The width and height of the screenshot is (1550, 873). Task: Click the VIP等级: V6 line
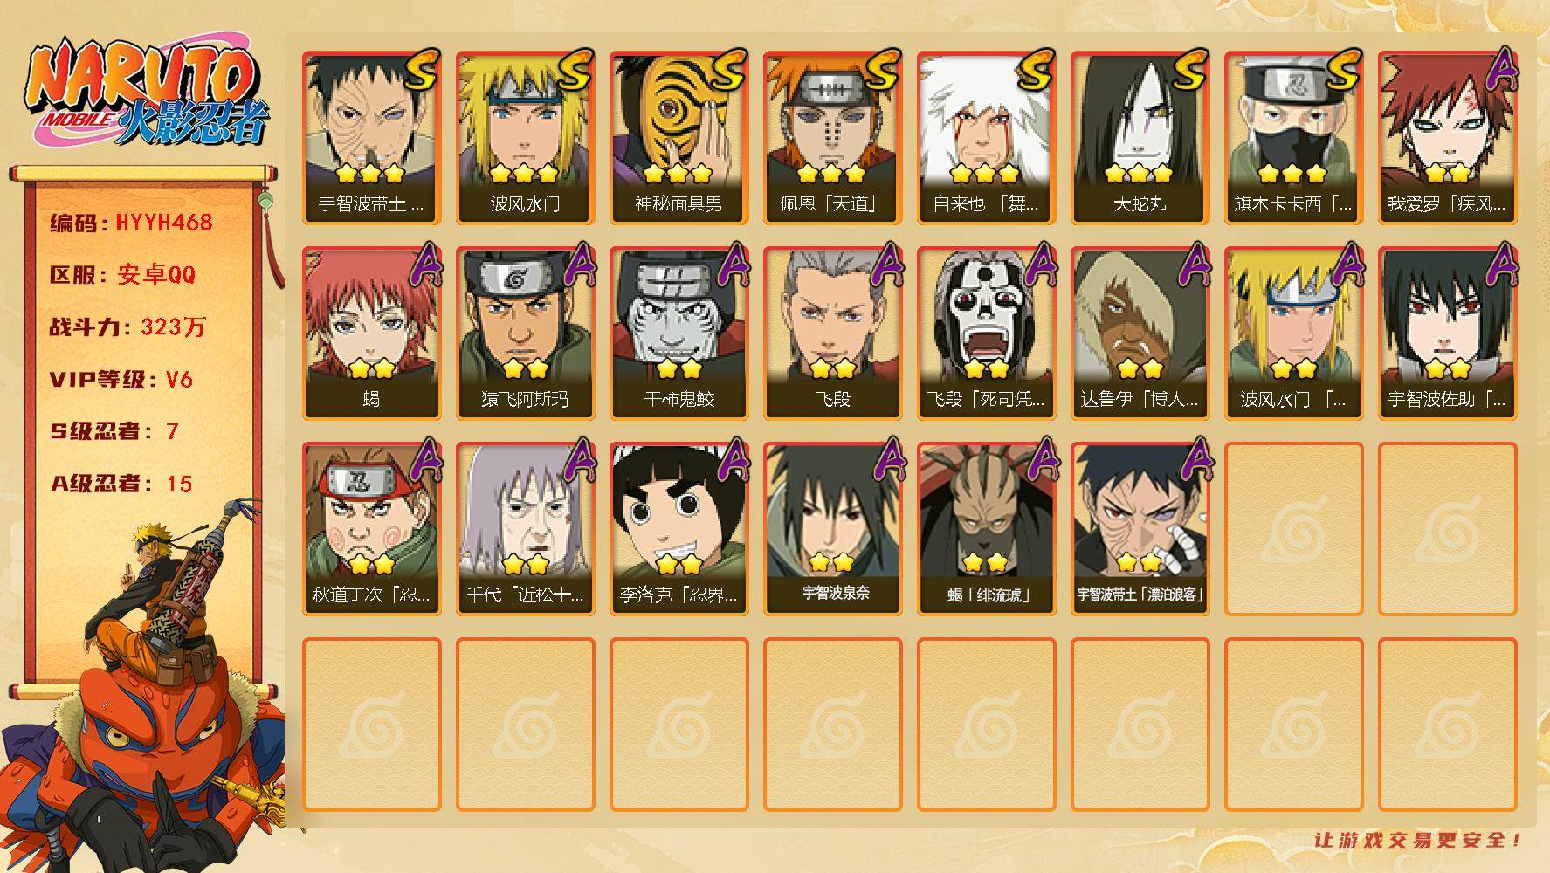click(x=121, y=380)
